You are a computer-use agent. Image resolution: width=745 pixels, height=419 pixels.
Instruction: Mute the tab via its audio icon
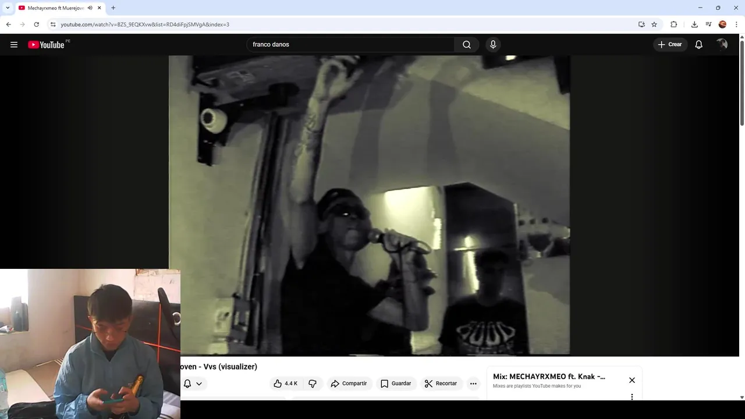click(90, 8)
